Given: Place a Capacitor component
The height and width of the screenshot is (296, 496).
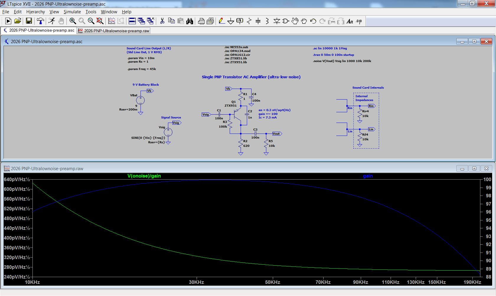Looking at the screenshot, I should coord(258,21).
